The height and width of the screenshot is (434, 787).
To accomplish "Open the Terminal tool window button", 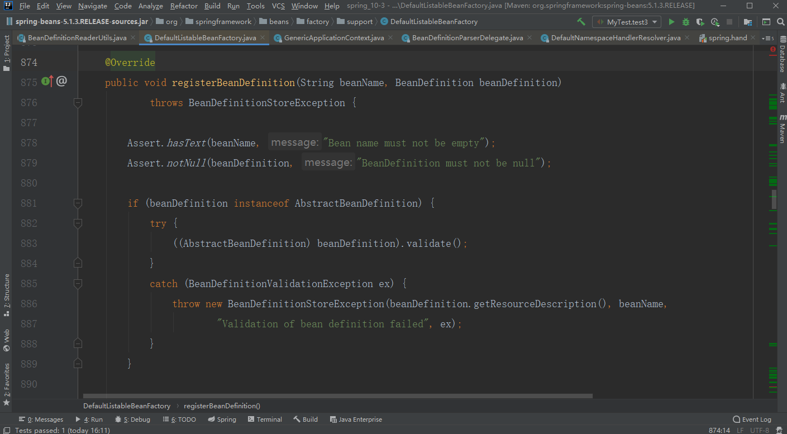I will tap(265, 419).
